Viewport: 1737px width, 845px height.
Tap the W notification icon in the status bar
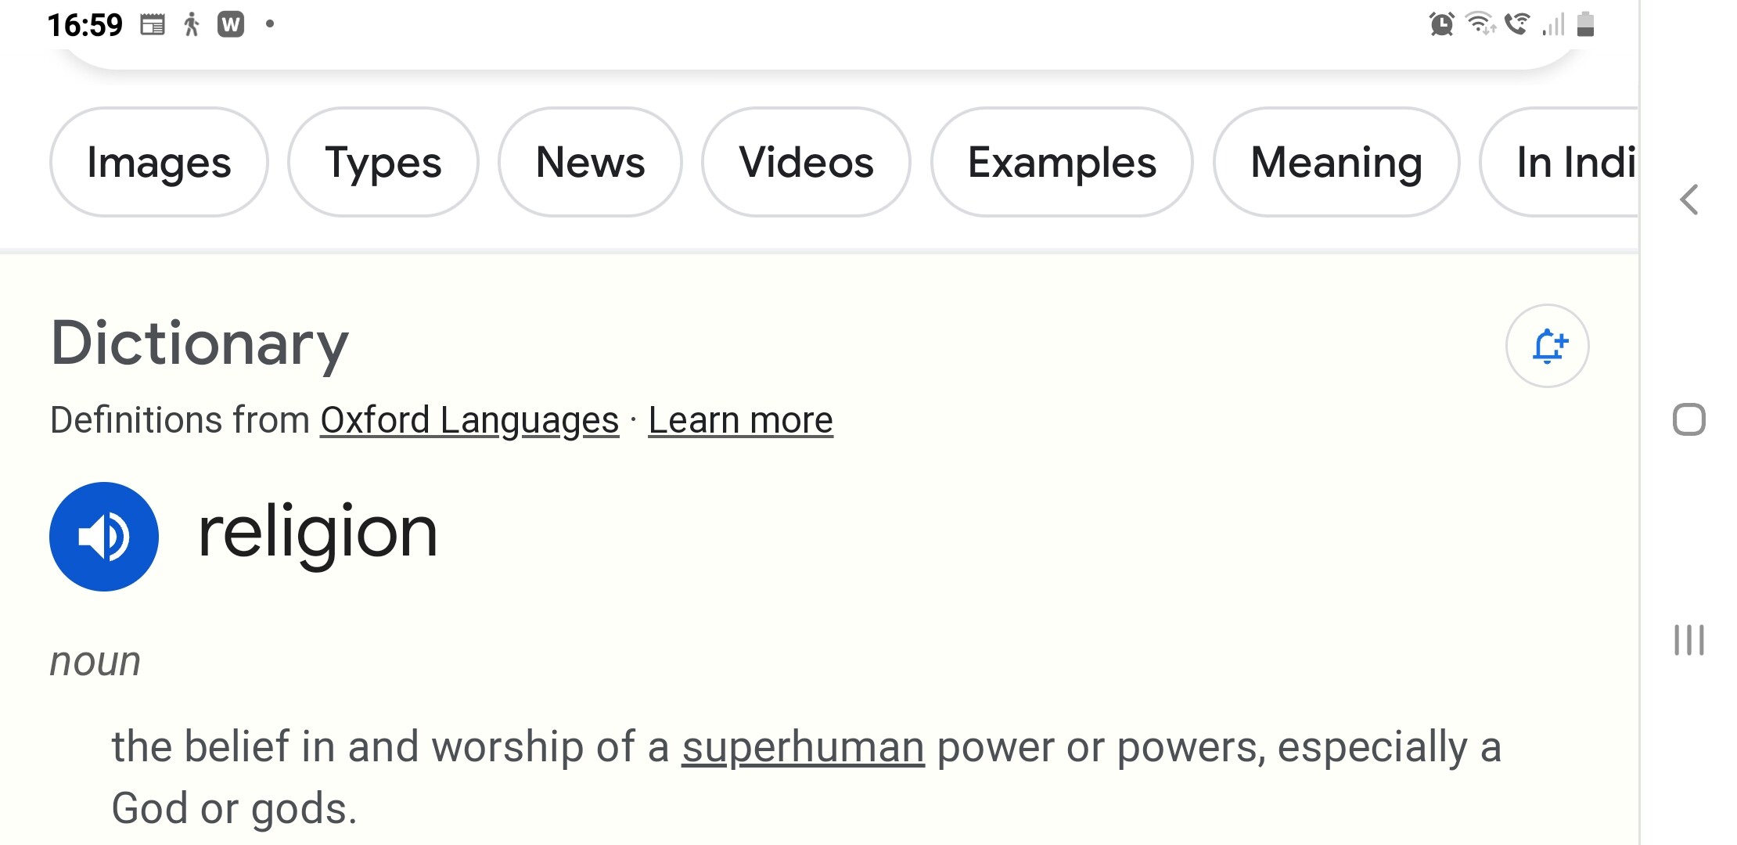231,25
